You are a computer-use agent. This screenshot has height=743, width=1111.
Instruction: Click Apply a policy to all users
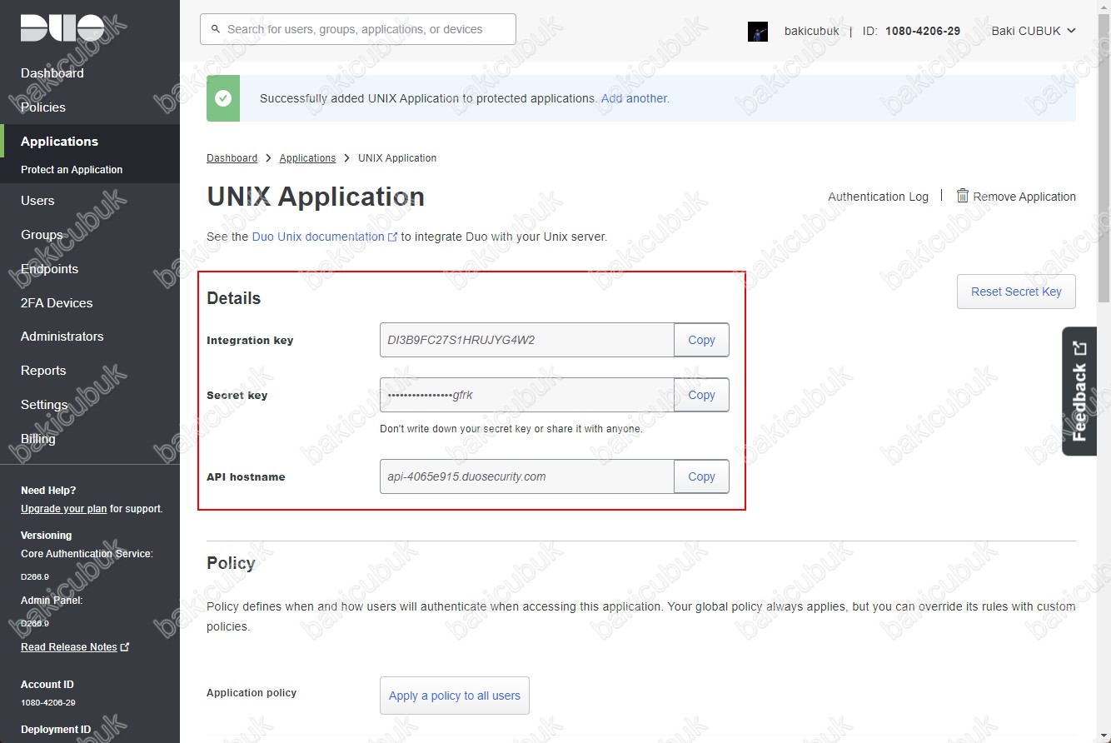(x=455, y=696)
